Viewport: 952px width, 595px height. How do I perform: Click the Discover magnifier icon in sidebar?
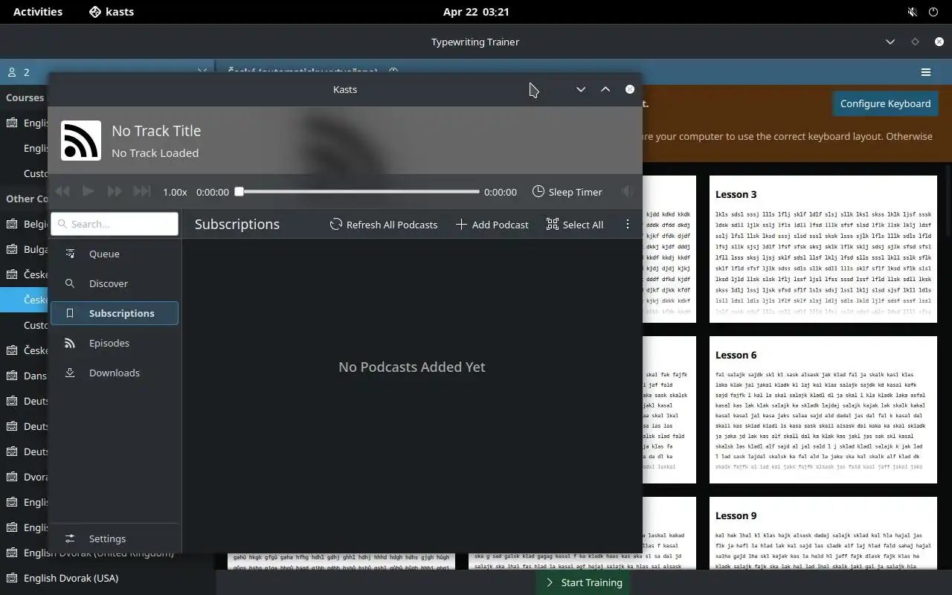[x=70, y=283]
